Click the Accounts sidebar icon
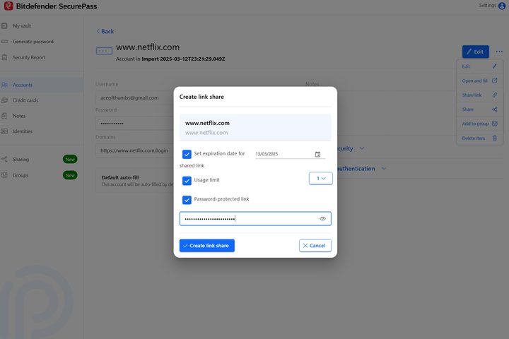The height and width of the screenshot is (339, 509). click(x=4, y=85)
